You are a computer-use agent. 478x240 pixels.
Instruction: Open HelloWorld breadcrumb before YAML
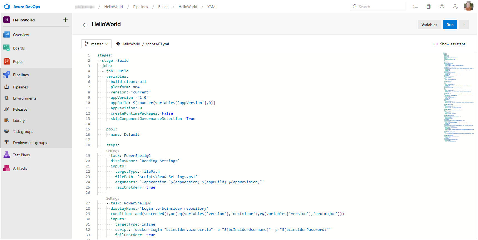click(x=188, y=7)
